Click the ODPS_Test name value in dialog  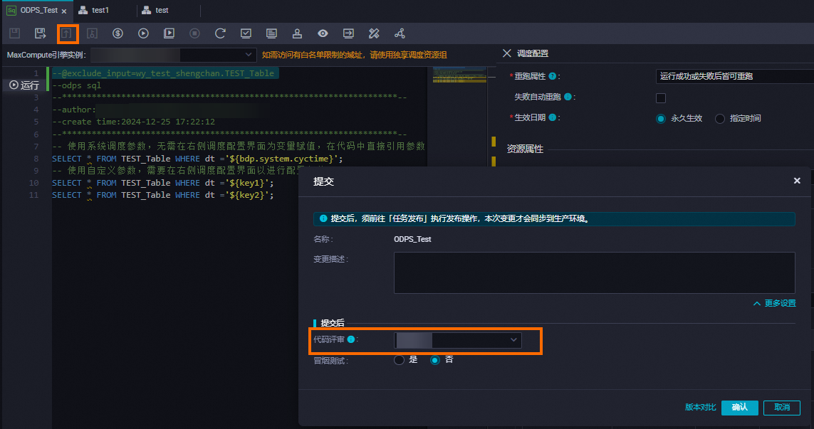412,239
